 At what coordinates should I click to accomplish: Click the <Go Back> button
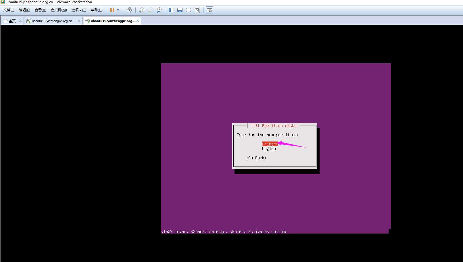pos(256,158)
